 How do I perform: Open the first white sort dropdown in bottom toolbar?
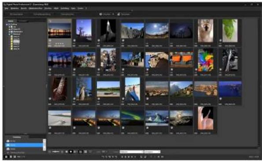tap(132, 152)
